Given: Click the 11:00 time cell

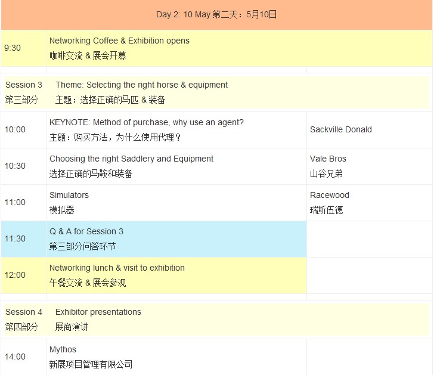Looking at the screenshot, I should point(15,203).
